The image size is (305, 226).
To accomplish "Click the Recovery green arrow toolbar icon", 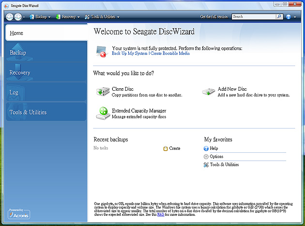I will tap(58, 17).
